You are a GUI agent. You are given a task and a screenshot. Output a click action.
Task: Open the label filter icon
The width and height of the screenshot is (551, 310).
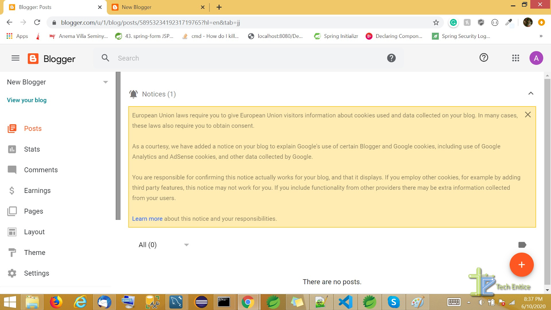(522, 245)
